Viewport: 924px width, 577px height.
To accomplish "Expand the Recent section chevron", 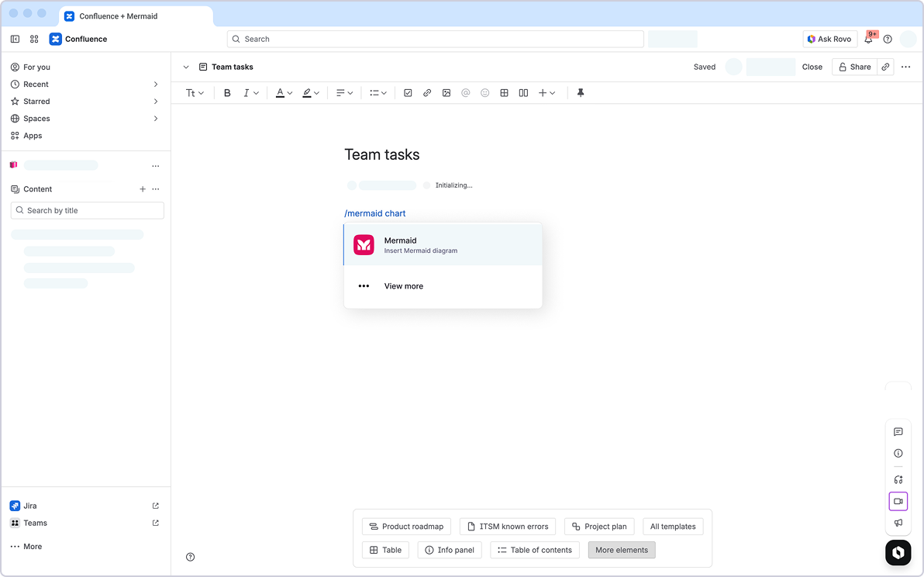I will tap(156, 85).
